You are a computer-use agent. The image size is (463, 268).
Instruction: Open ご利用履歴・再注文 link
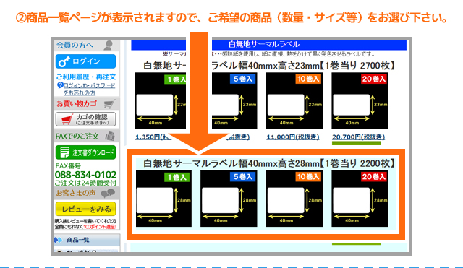pyautogui.click(x=86, y=77)
